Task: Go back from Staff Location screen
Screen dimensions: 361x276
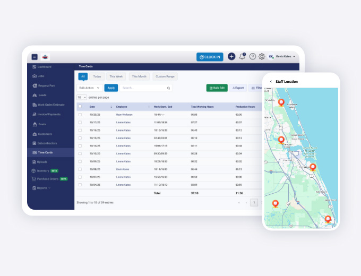Action: 271,81
